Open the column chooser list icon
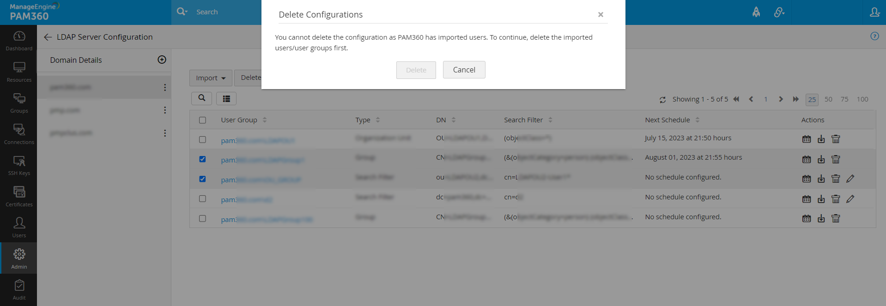This screenshot has height=306, width=886. [226, 99]
